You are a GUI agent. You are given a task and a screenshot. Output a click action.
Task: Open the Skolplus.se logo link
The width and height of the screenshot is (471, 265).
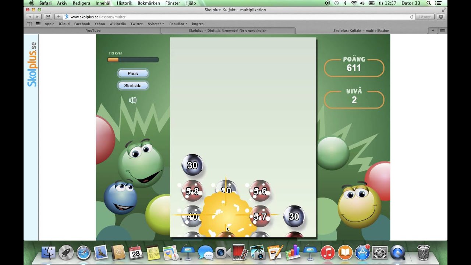point(32,64)
